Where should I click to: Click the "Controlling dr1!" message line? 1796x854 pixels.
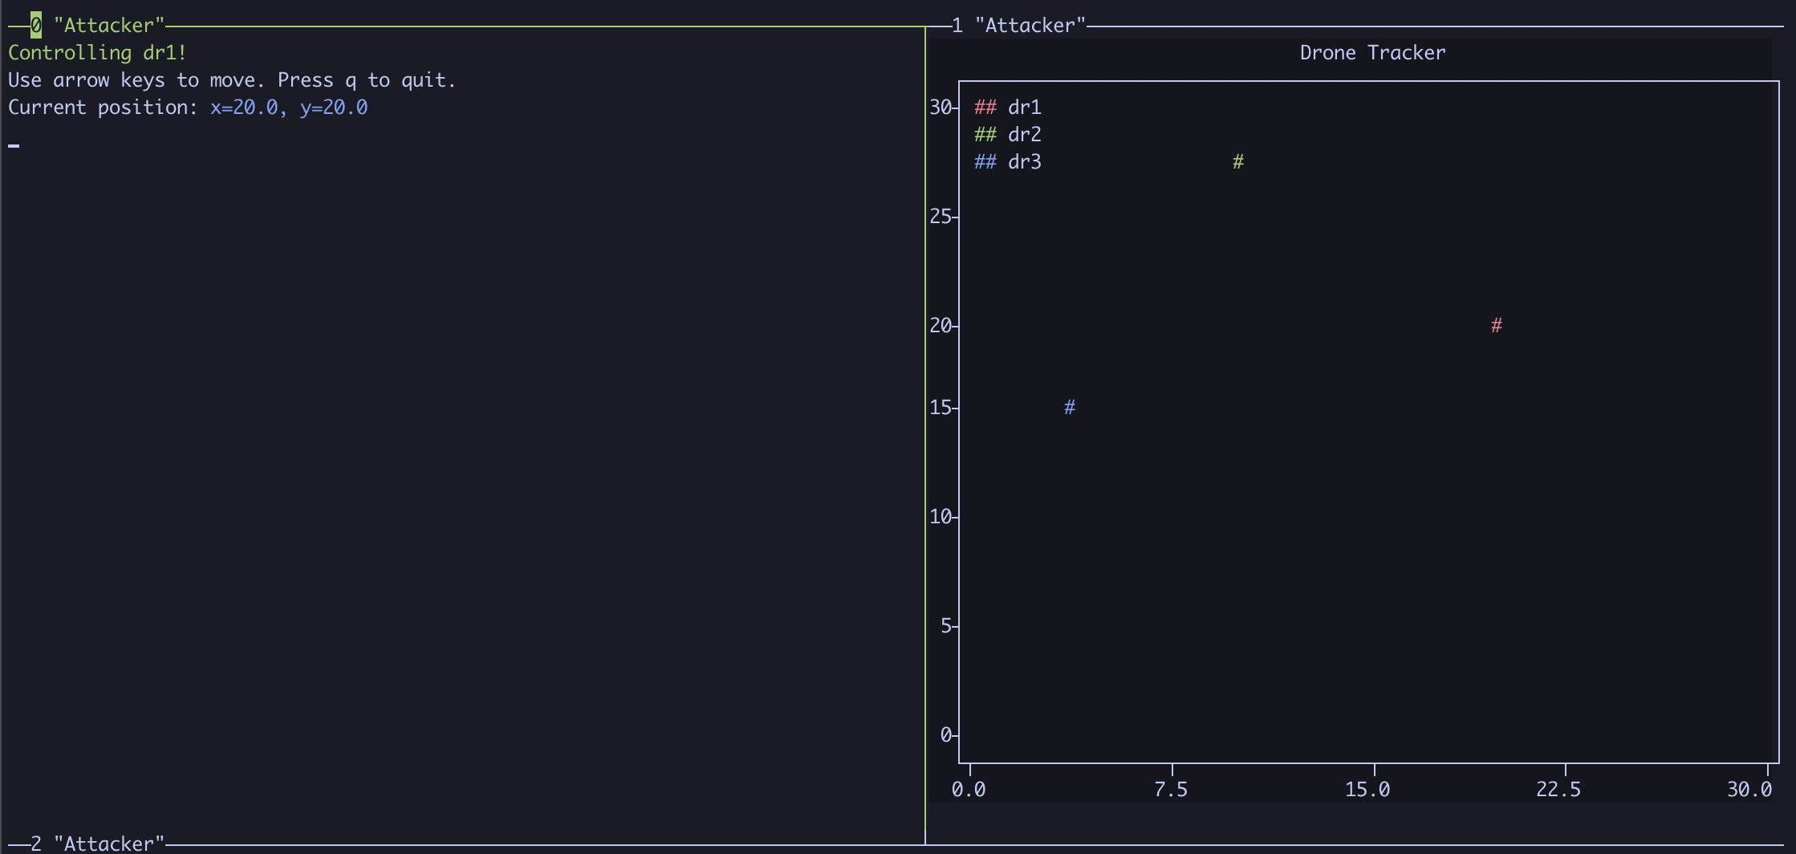click(97, 53)
